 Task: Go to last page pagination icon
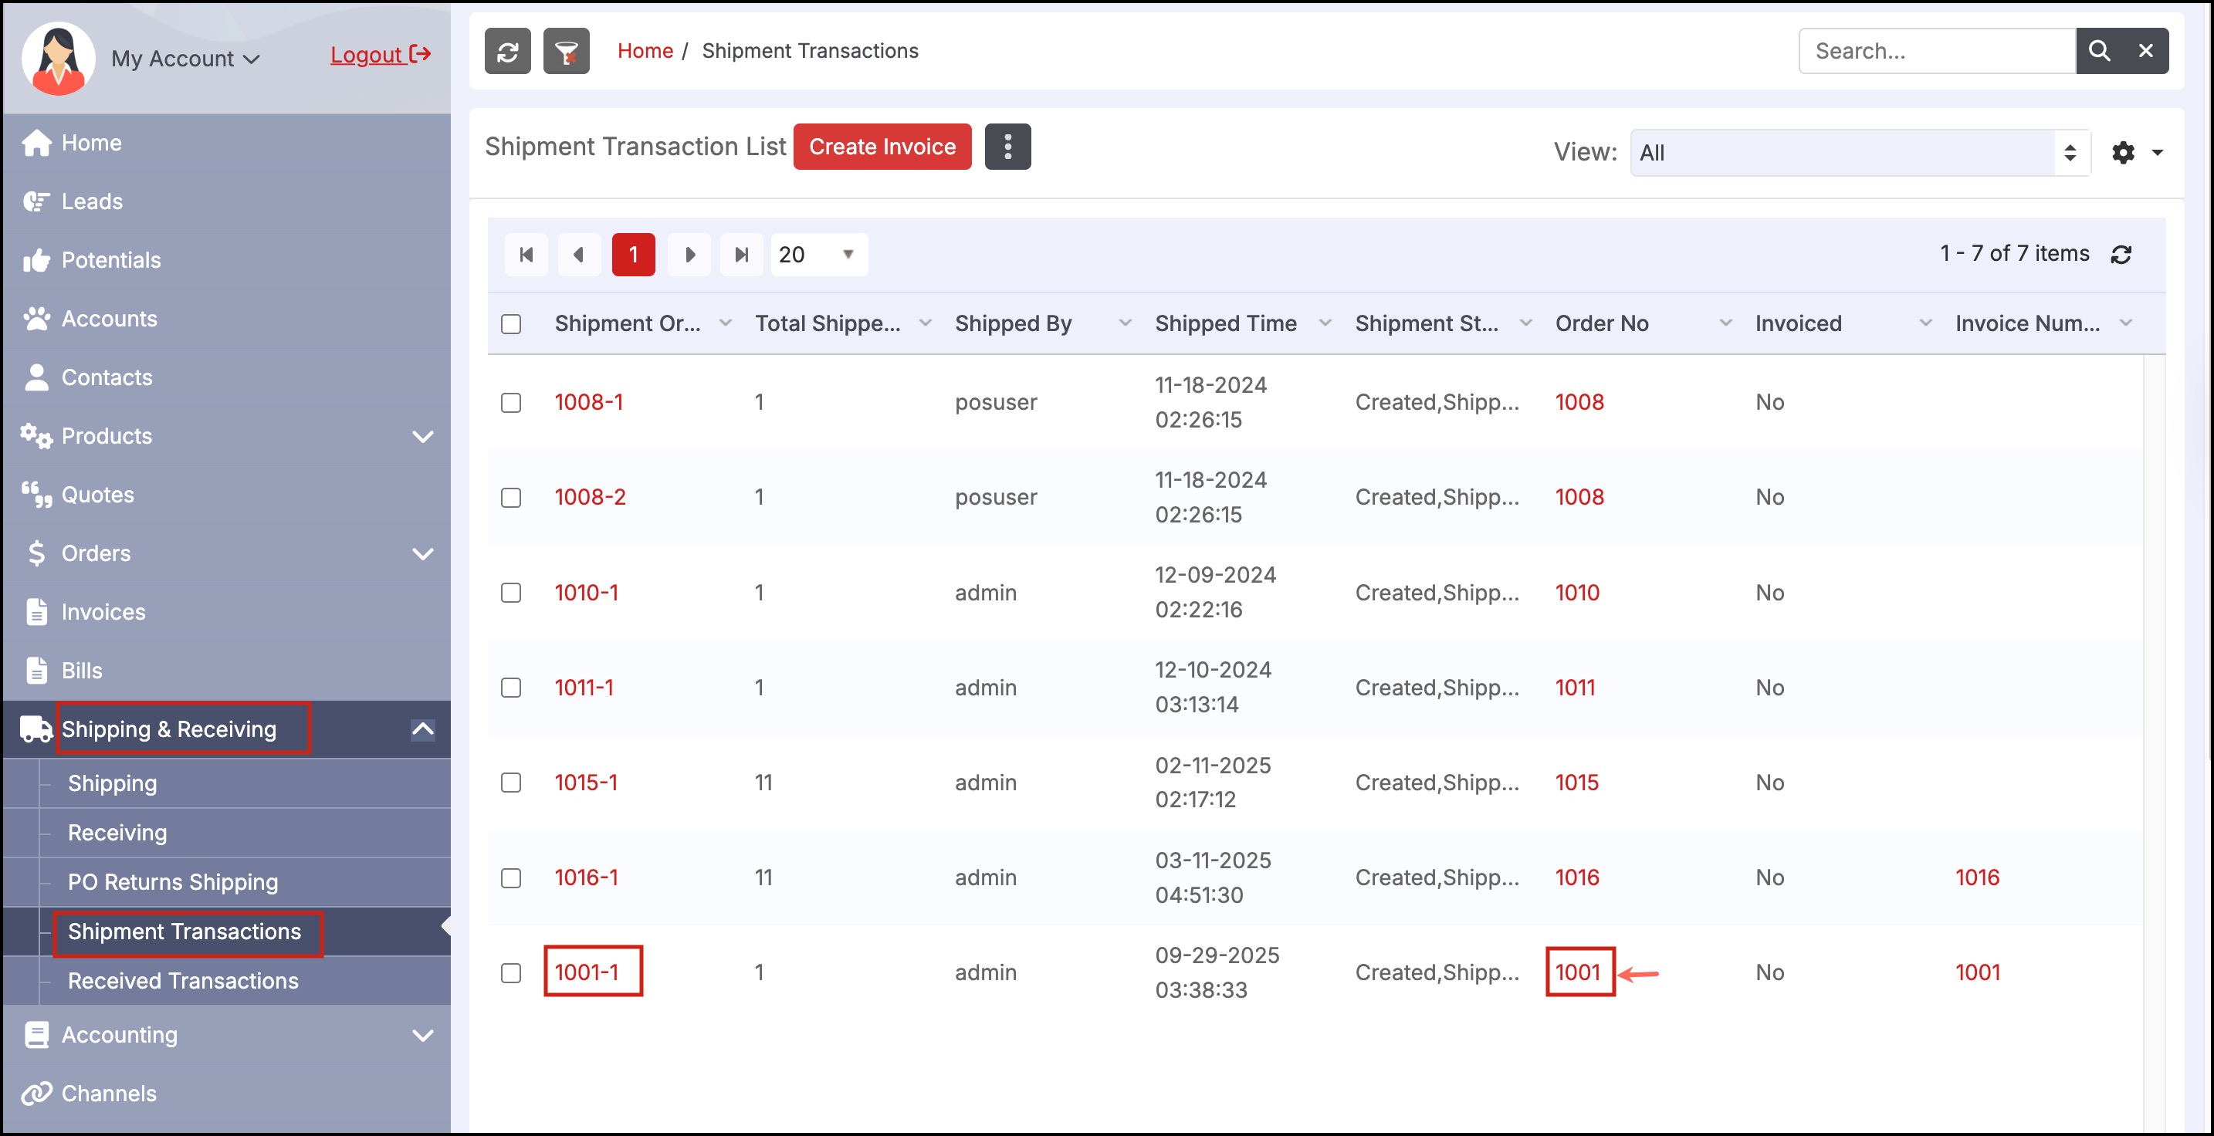tap(741, 255)
